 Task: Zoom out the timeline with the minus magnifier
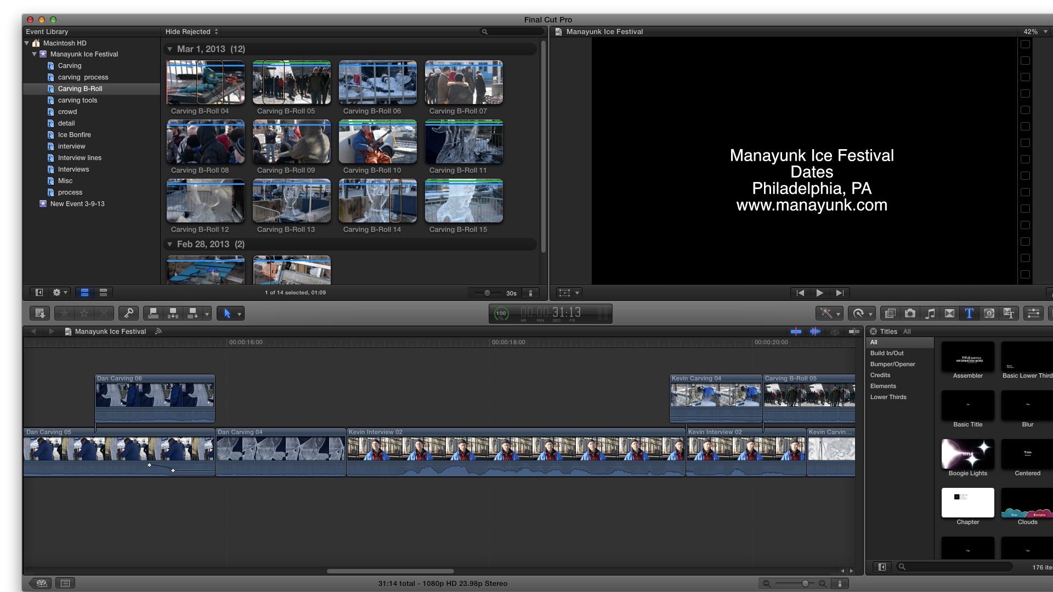(x=766, y=584)
